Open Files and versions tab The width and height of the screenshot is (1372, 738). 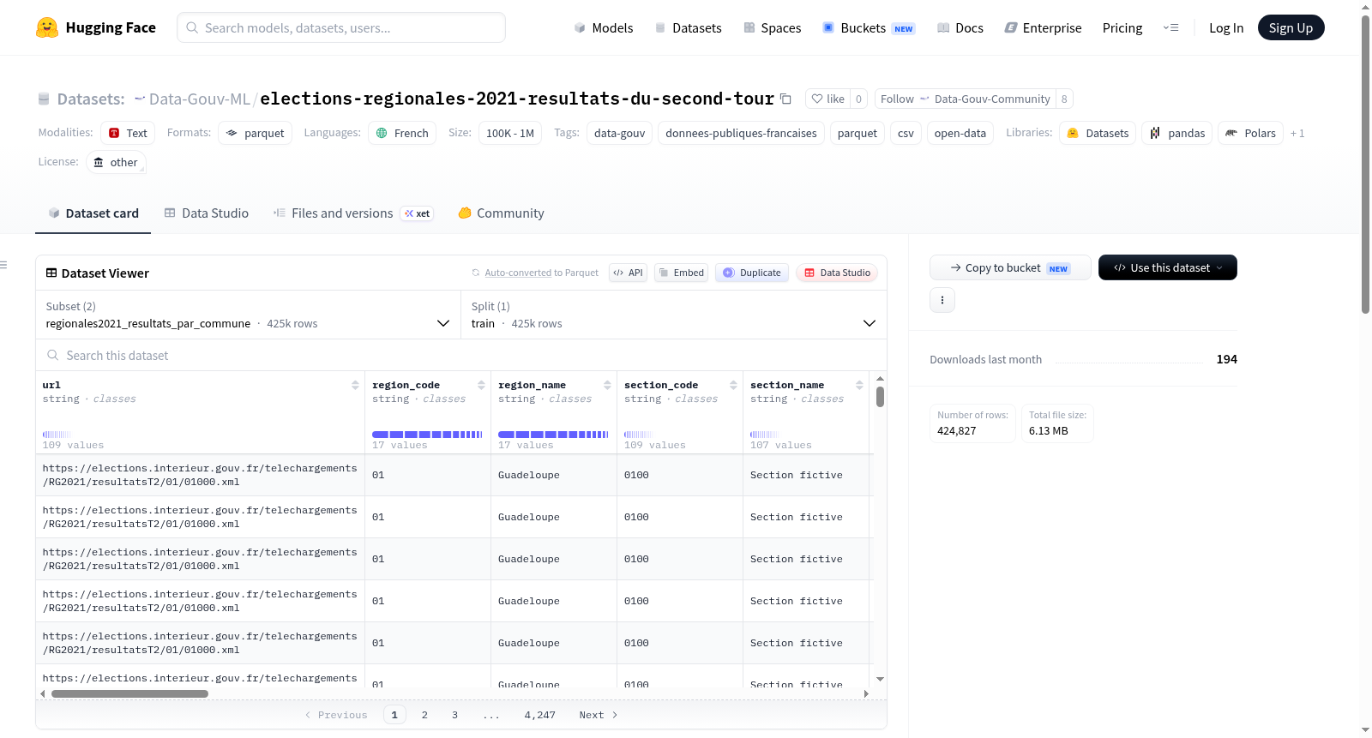coord(352,213)
